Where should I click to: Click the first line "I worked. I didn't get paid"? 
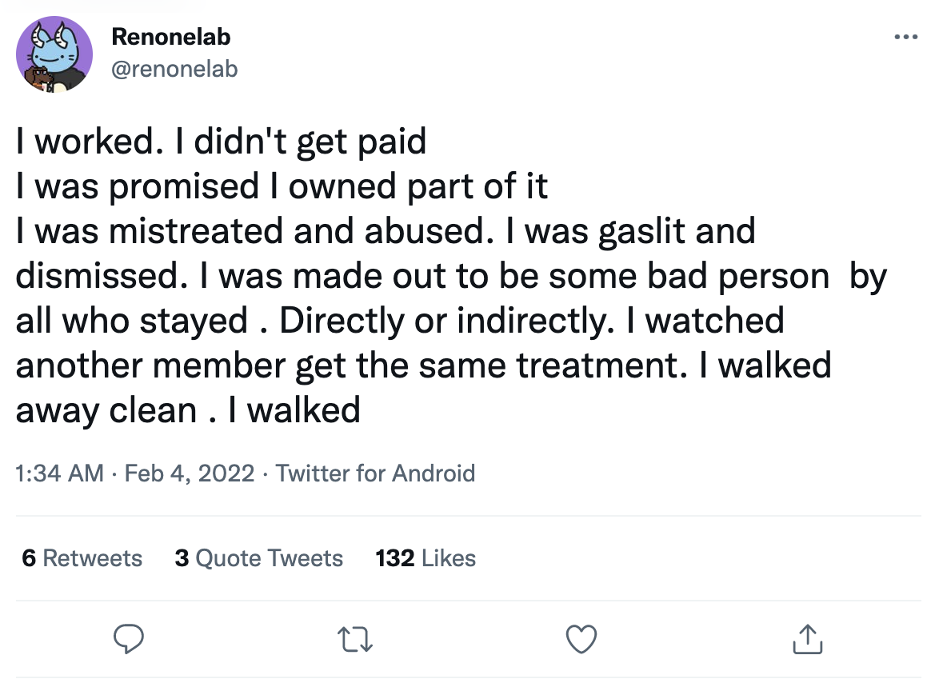pos(221,142)
